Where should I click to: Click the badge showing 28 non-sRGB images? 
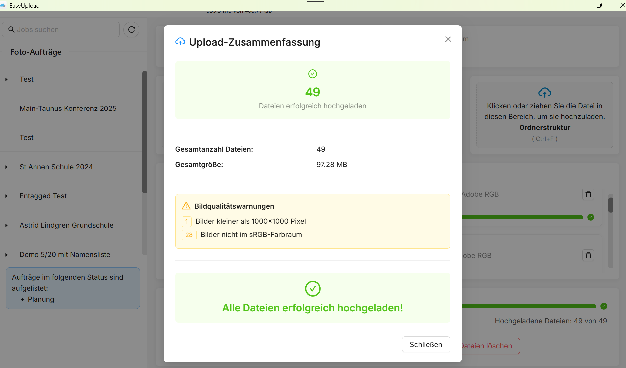coord(189,235)
